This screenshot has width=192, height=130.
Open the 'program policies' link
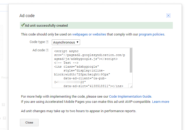pos(151,34)
